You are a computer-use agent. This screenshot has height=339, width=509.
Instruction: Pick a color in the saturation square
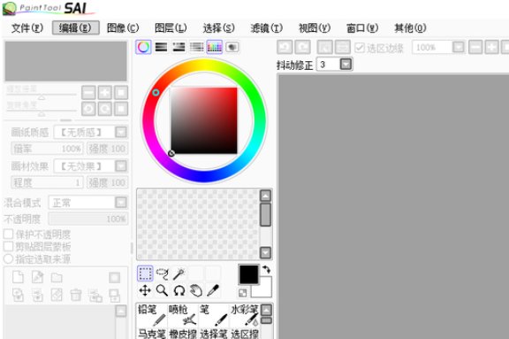204,120
